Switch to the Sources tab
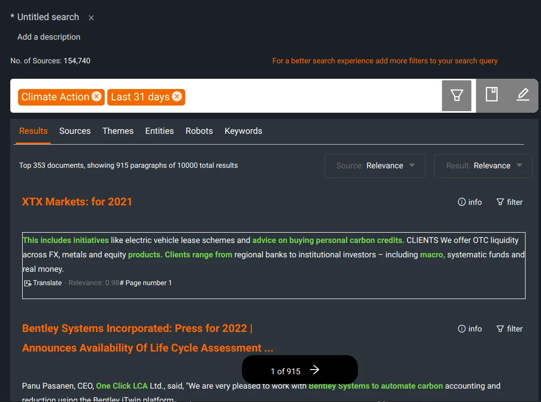 [x=75, y=131]
